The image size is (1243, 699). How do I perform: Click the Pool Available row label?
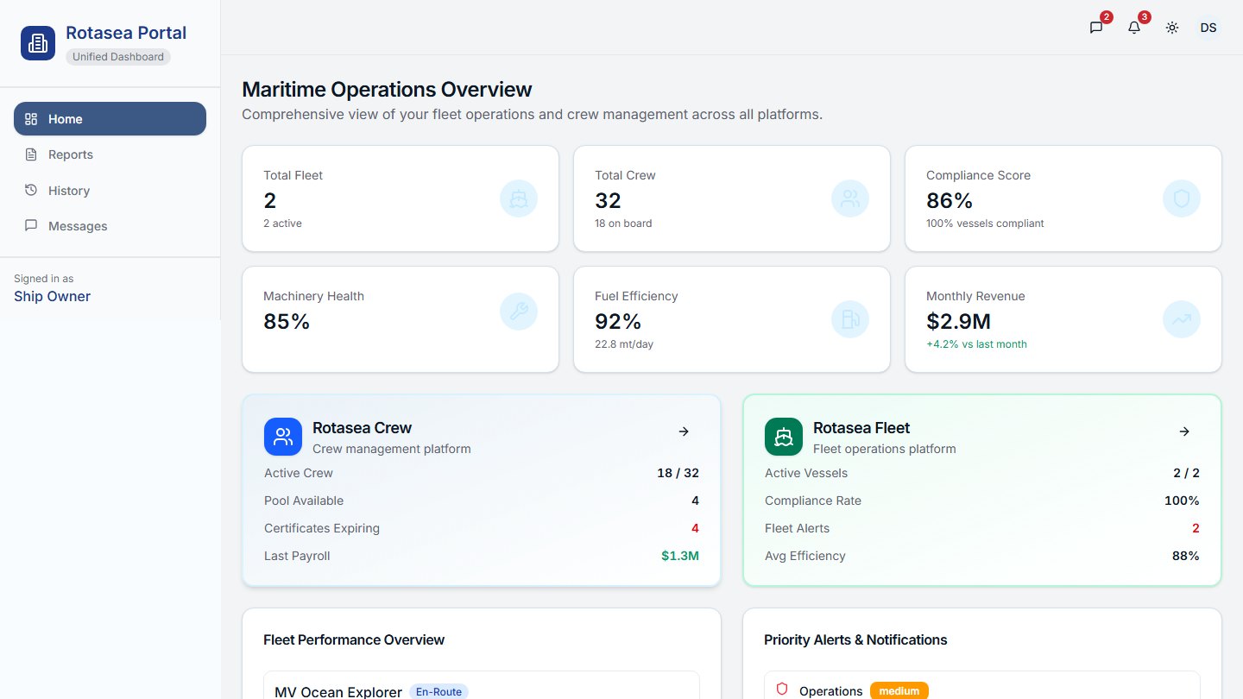(x=304, y=501)
